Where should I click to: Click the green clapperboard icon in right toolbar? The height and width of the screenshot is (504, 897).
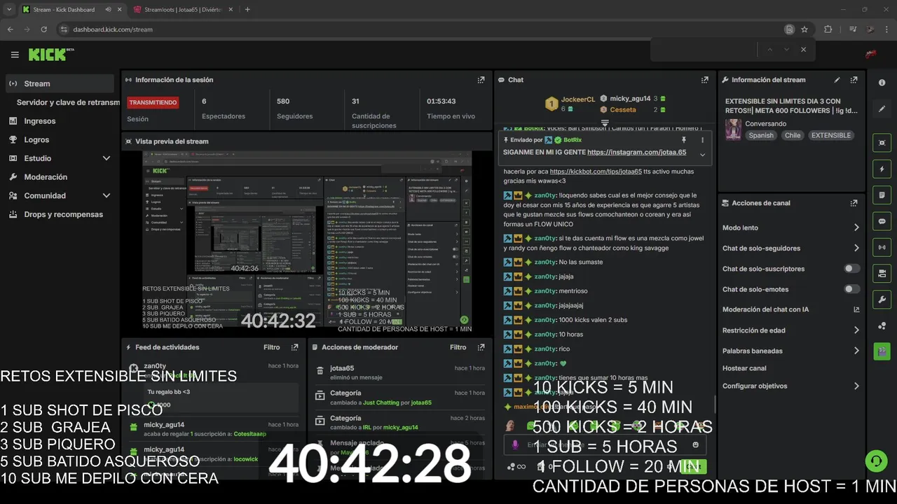tap(882, 351)
